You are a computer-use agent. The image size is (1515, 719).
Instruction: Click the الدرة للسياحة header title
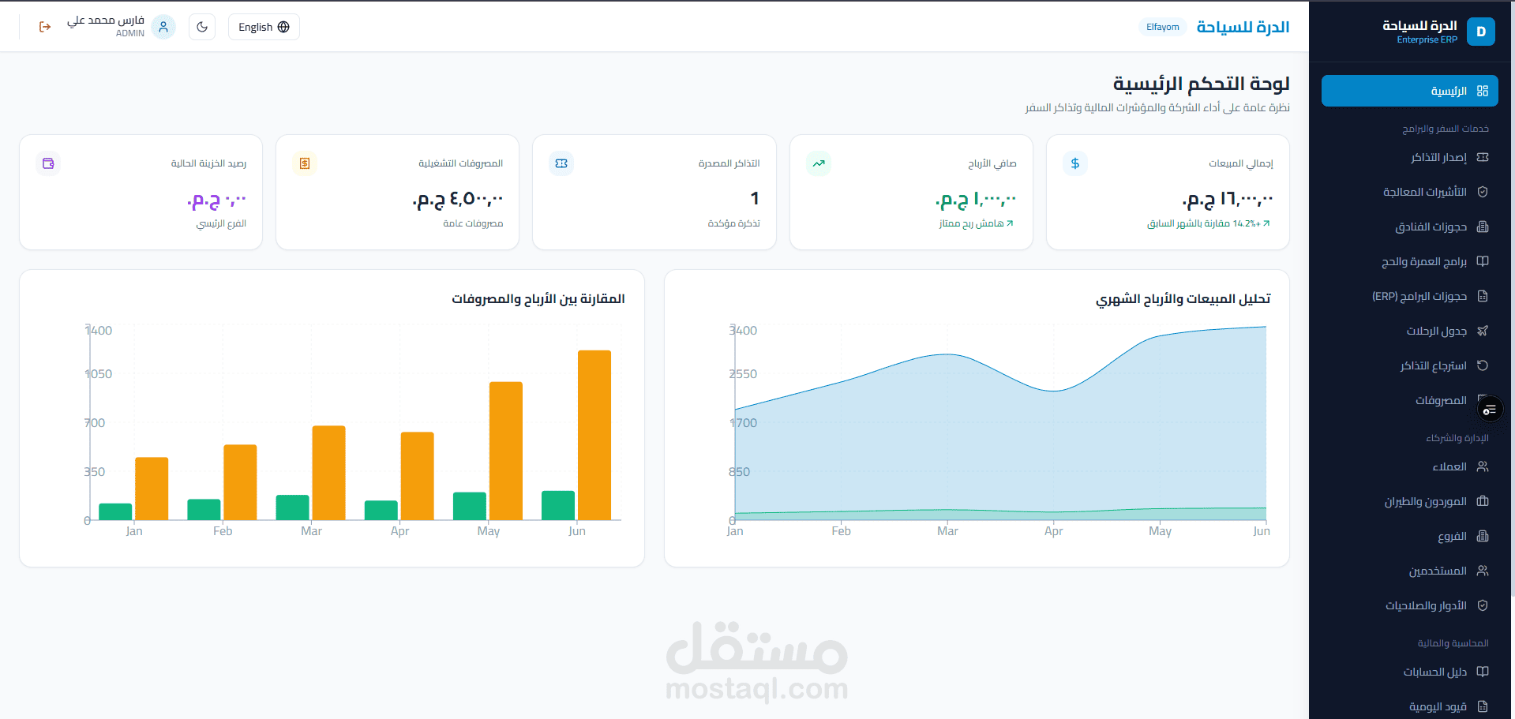(x=1243, y=27)
